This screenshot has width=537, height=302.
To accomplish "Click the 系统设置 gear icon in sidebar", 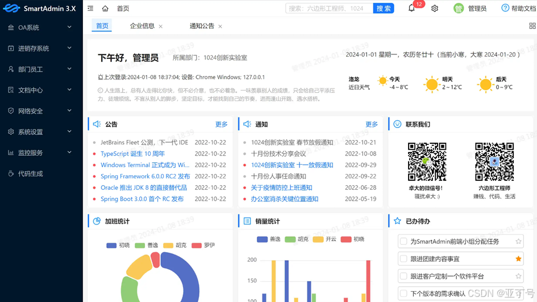I will coord(11,131).
